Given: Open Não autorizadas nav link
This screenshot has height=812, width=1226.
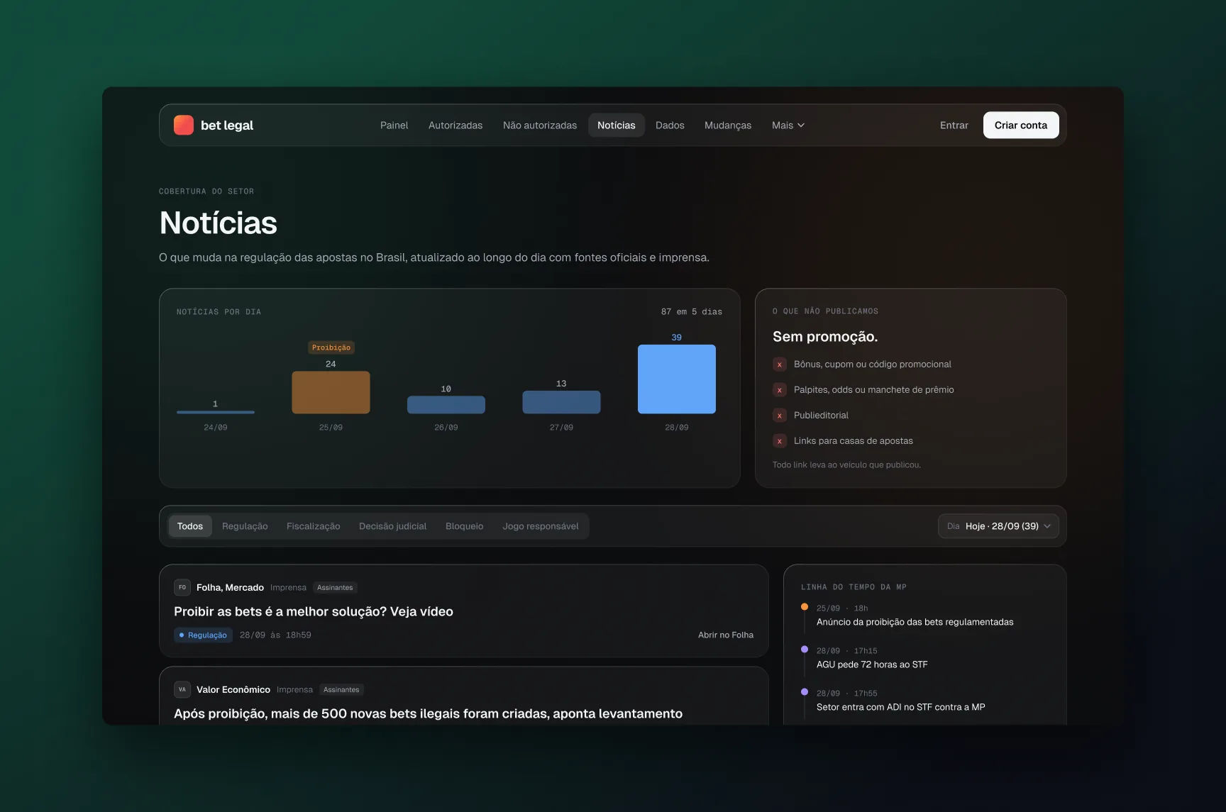Looking at the screenshot, I should point(540,125).
